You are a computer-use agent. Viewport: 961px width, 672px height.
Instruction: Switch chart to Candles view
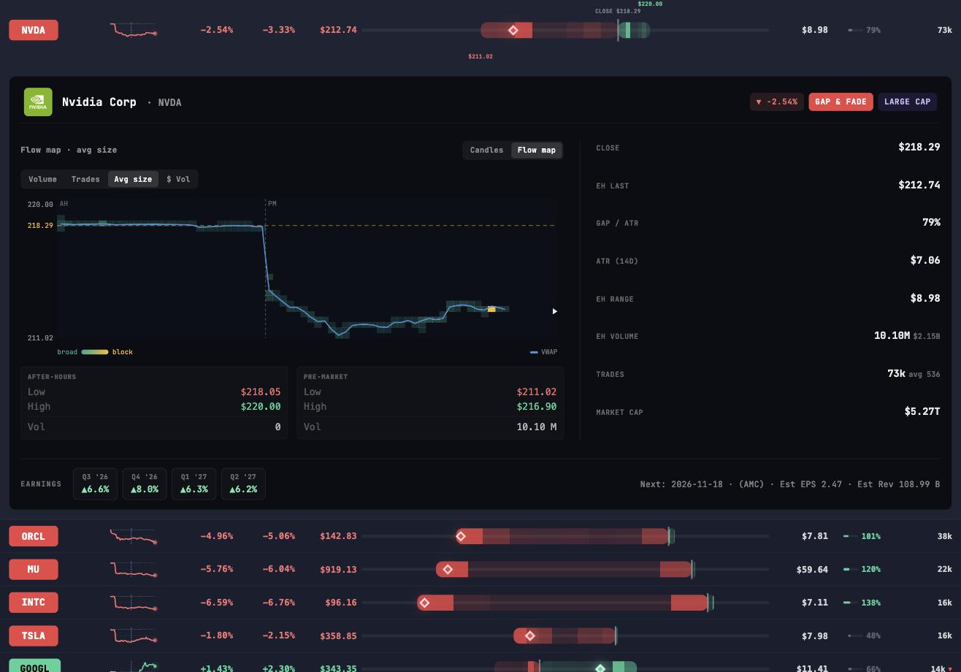[x=486, y=150]
